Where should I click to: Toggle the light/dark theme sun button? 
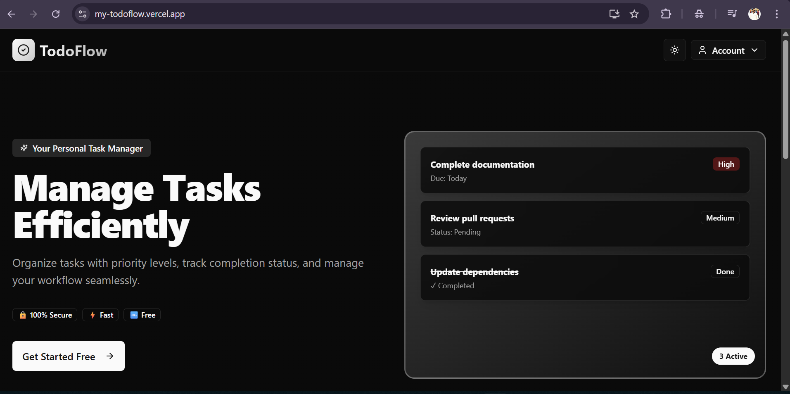pyautogui.click(x=674, y=50)
